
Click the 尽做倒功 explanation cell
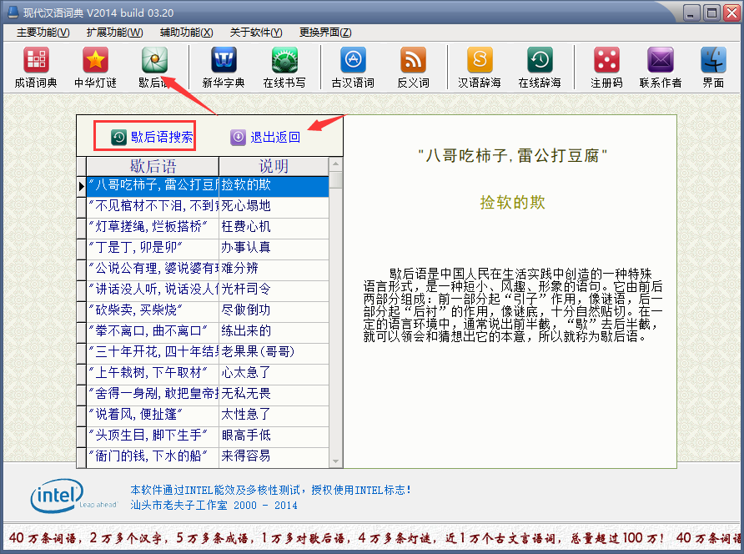pyautogui.click(x=274, y=310)
